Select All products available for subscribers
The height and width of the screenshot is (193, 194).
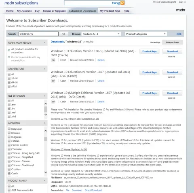[9, 50]
